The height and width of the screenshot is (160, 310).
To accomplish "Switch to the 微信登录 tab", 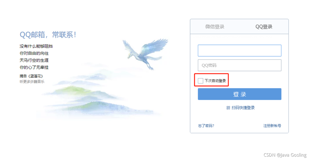I will coord(215,26).
